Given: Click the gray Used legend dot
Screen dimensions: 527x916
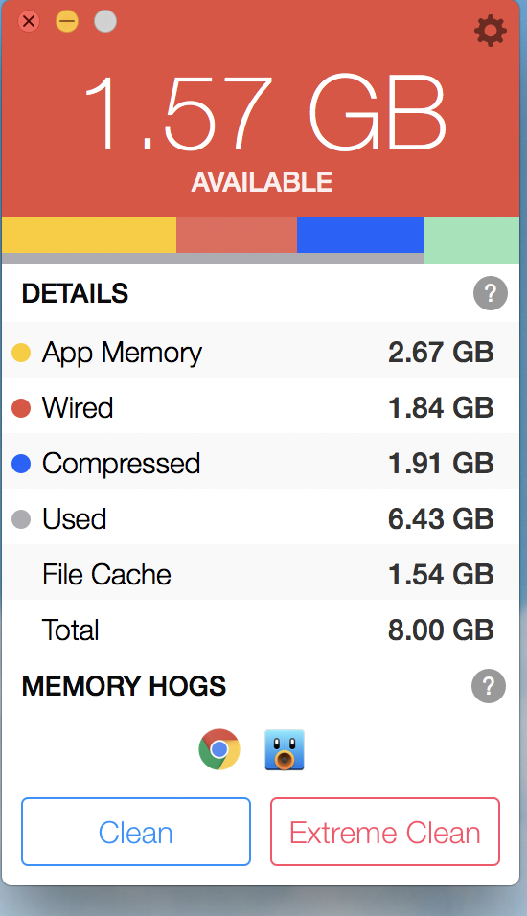Looking at the screenshot, I should 21,519.
